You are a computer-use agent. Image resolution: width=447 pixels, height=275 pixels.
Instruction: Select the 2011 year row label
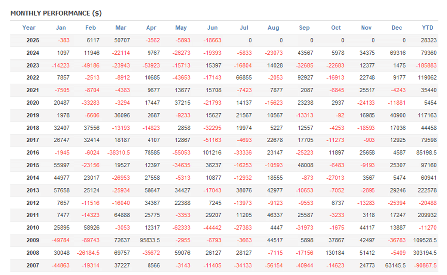33,215
